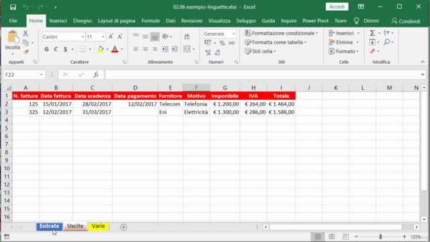Image resolution: width=430 pixels, height=242 pixels.
Task: Toggle center horizontal alignment
Action: point(145,49)
